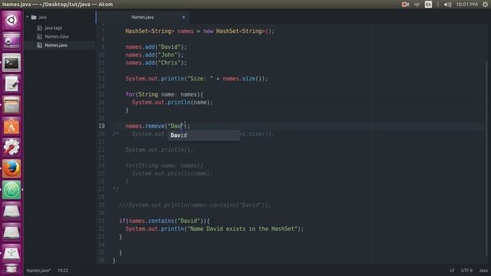Accept the David autocomplete suggestion
This screenshot has height=276, width=491.
click(204, 136)
